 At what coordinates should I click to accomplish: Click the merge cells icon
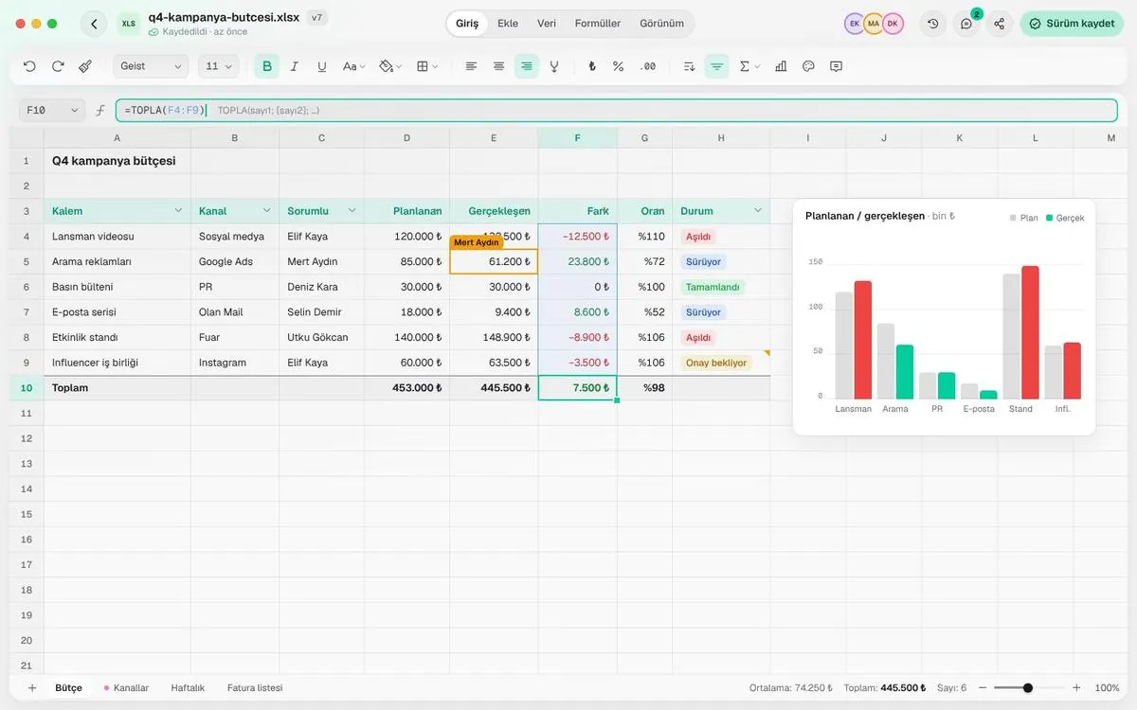click(x=554, y=66)
